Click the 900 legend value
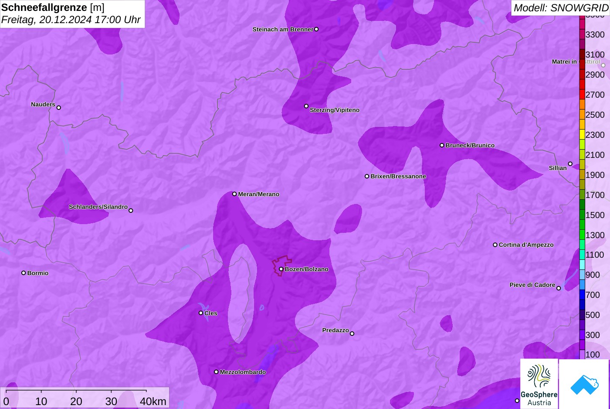 [x=593, y=275]
